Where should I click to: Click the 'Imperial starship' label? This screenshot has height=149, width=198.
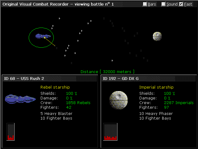point(156,87)
